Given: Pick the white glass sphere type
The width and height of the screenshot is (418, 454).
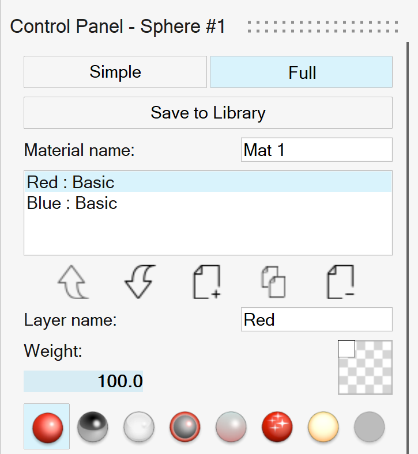Looking at the screenshot, I should click(x=139, y=426).
